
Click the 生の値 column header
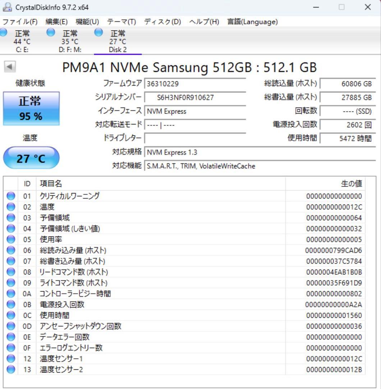tap(325, 184)
